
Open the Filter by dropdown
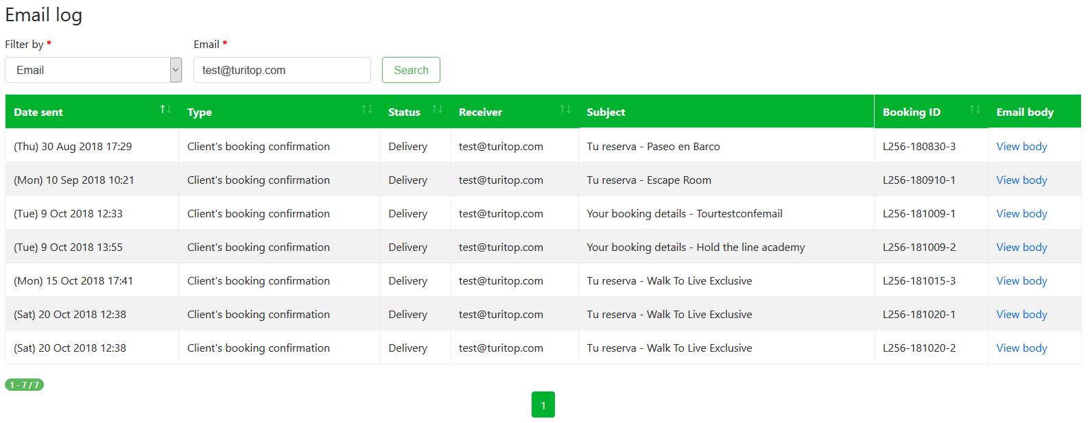[x=93, y=70]
